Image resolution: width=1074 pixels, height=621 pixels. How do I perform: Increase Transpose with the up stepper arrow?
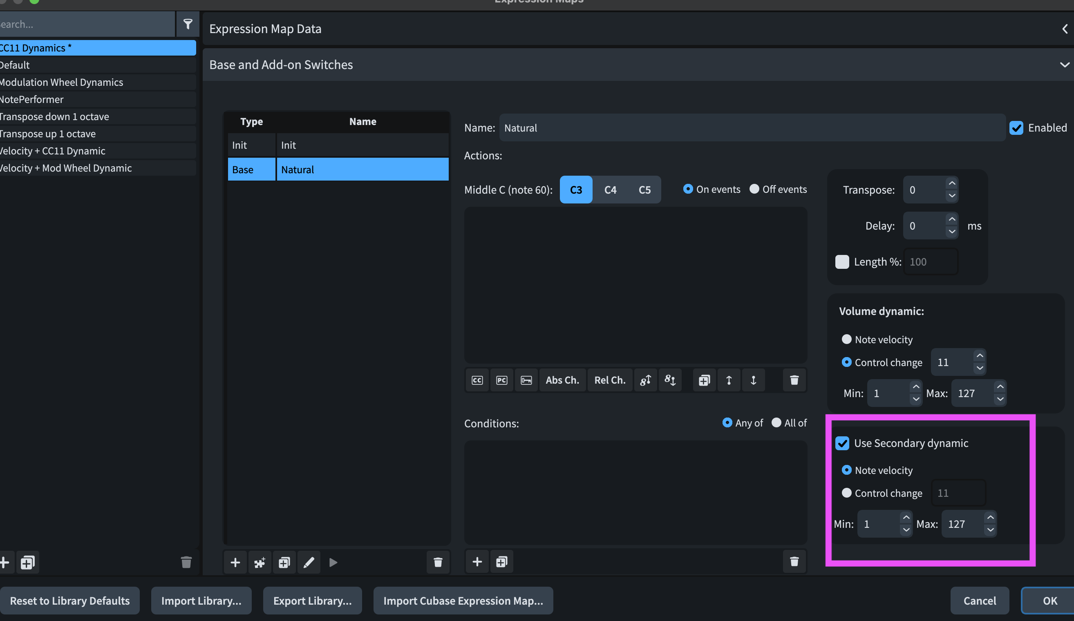tap(952, 183)
